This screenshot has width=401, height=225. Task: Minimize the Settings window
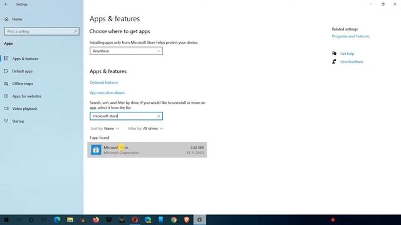click(371, 4)
